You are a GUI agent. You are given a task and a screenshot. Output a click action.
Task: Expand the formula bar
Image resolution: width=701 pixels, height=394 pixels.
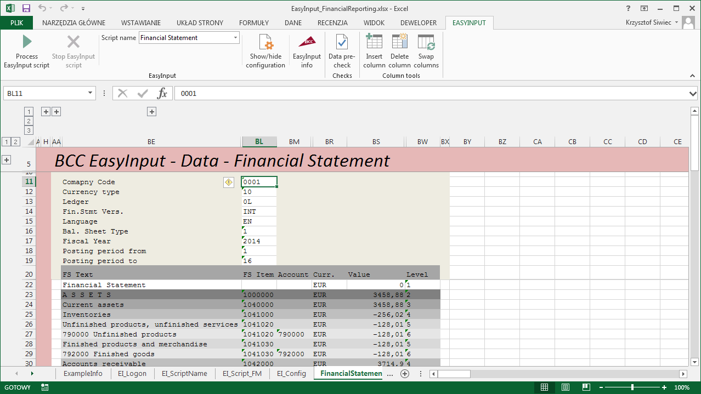[x=693, y=94]
